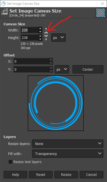Click the Width increment arrow
107x182 pixels.
point(40,29)
